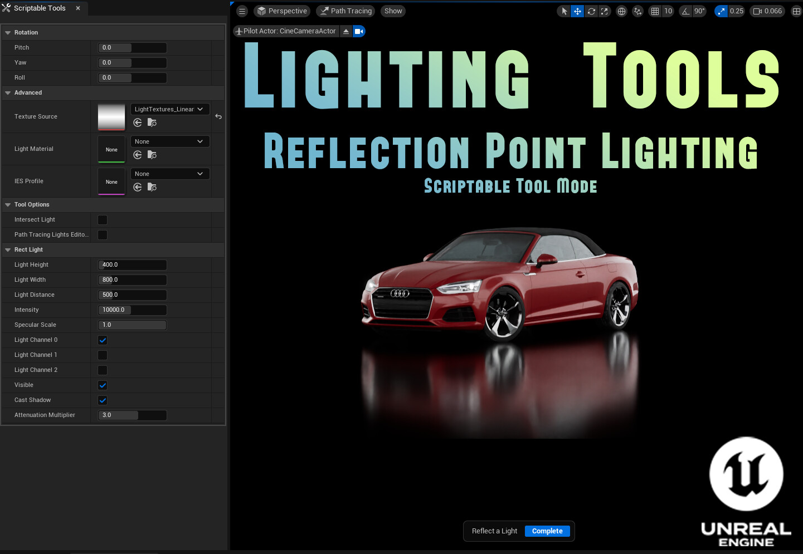The image size is (803, 554).
Task: Open the Perspective view menu
Action: pos(282,11)
